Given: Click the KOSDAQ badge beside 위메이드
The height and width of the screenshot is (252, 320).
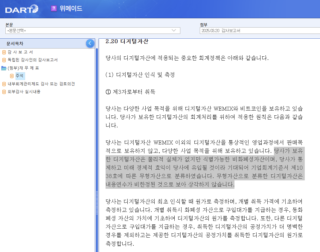Looking at the screenshot, I should pos(54,8).
